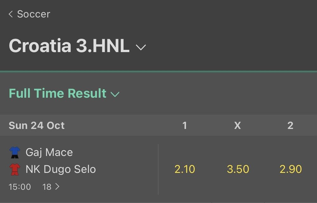
Task: Select the Sun 24 Oct date header
Action: pos(36,125)
